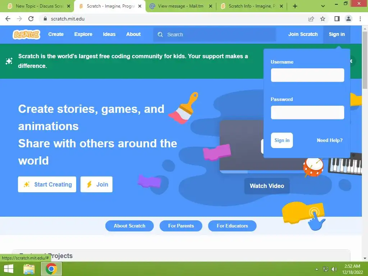Click Chrome icon in taskbar

(x=51, y=269)
